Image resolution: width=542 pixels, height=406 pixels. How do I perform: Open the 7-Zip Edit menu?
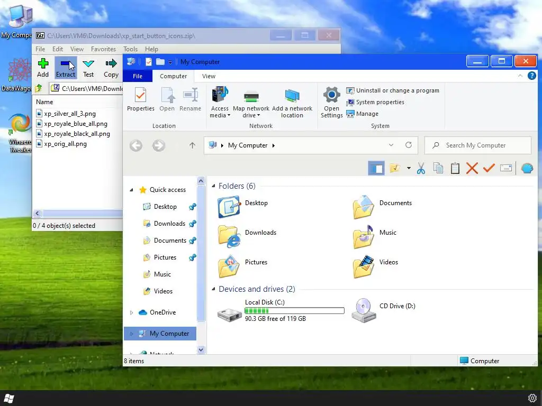[58, 49]
